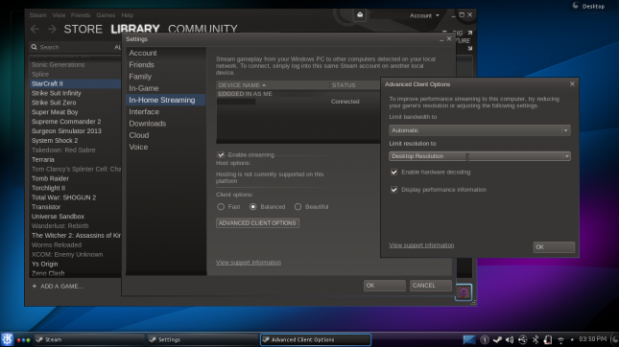Click the activities dots icon in taskbar
Viewport: 619px width, 347px height.
pyautogui.click(x=23, y=340)
